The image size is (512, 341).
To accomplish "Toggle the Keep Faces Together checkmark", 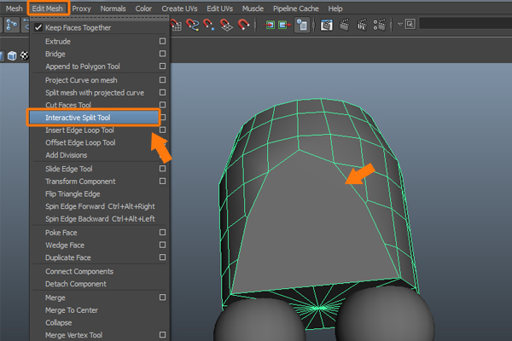I will coord(38,27).
